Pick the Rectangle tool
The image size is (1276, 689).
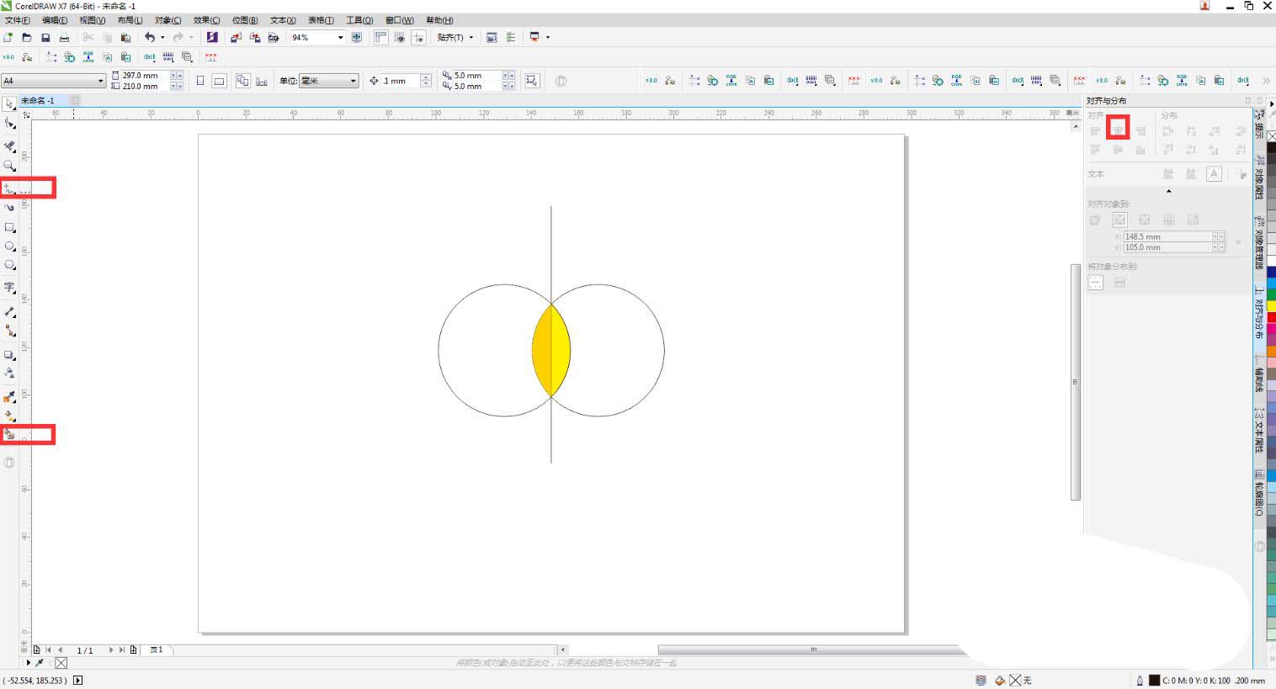point(9,227)
